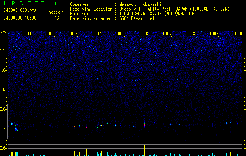Click the meteor count value 16
Screen dimensions: 246x156
tap(57, 18)
